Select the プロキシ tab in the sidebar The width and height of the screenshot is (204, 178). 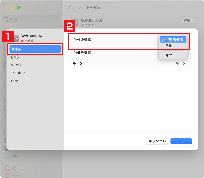[x=18, y=73]
